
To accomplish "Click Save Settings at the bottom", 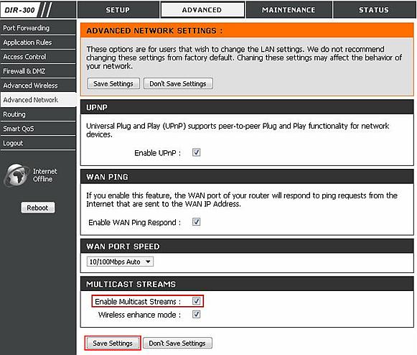I will [x=113, y=343].
